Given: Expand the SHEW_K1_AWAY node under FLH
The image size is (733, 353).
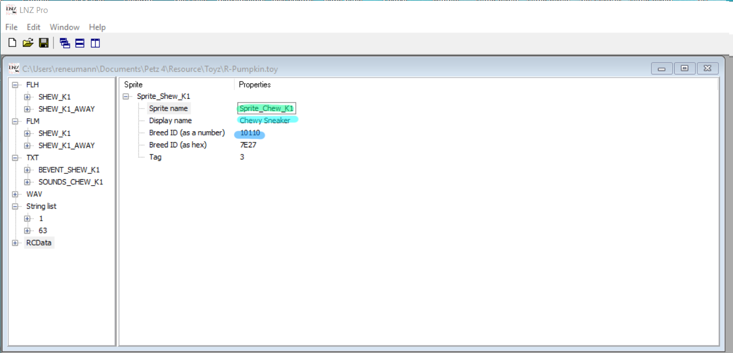Looking at the screenshot, I should point(27,109).
